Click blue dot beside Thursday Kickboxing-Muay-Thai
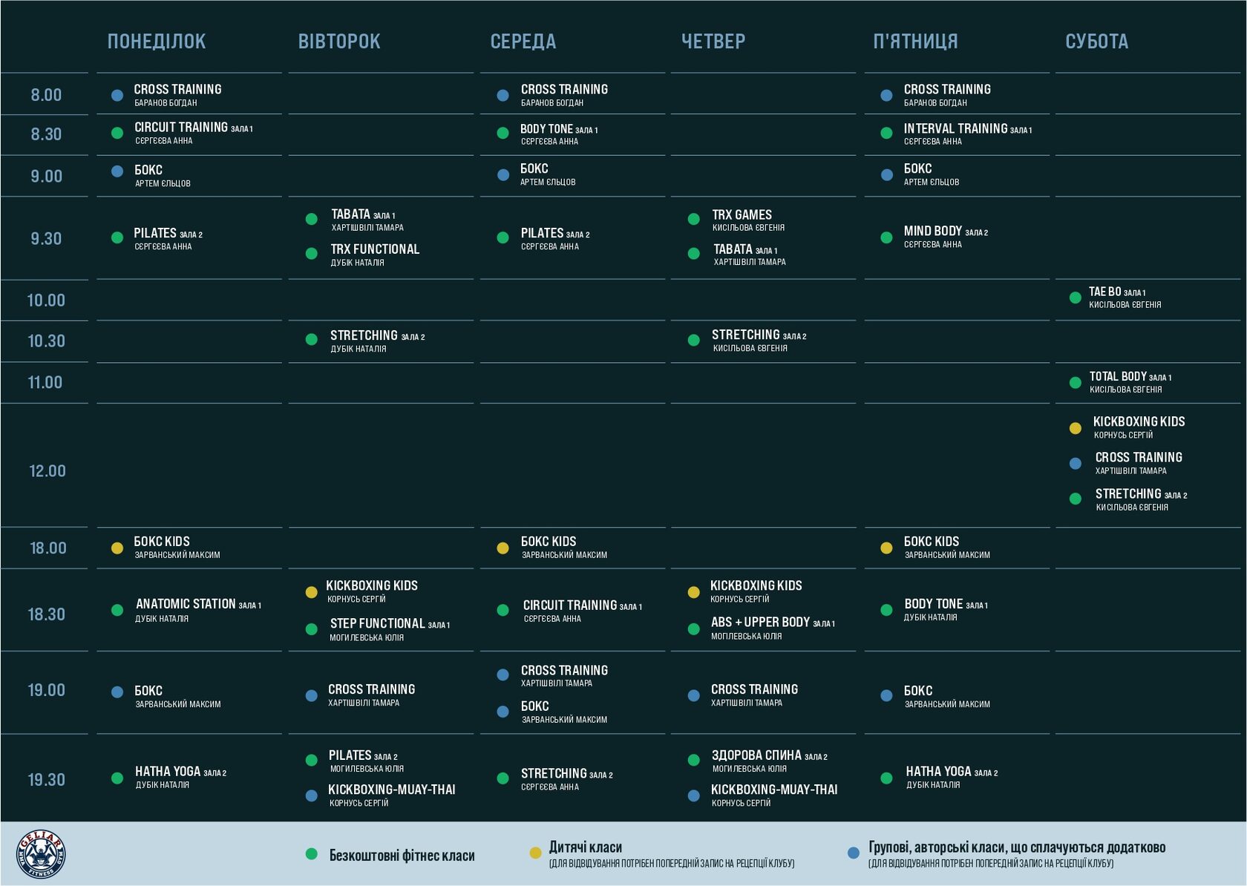Screen dimensions: 1247x886 693,795
